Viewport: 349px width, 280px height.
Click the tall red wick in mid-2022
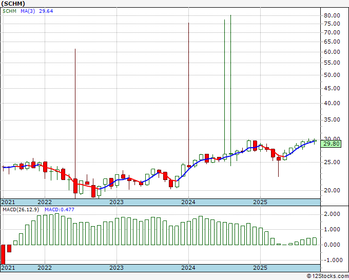tap(75, 113)
